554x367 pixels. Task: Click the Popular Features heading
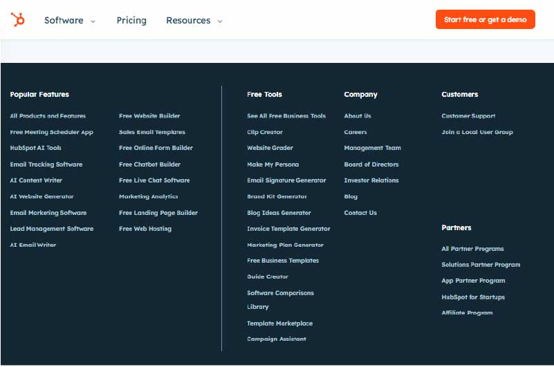click(x=39, y=94)
